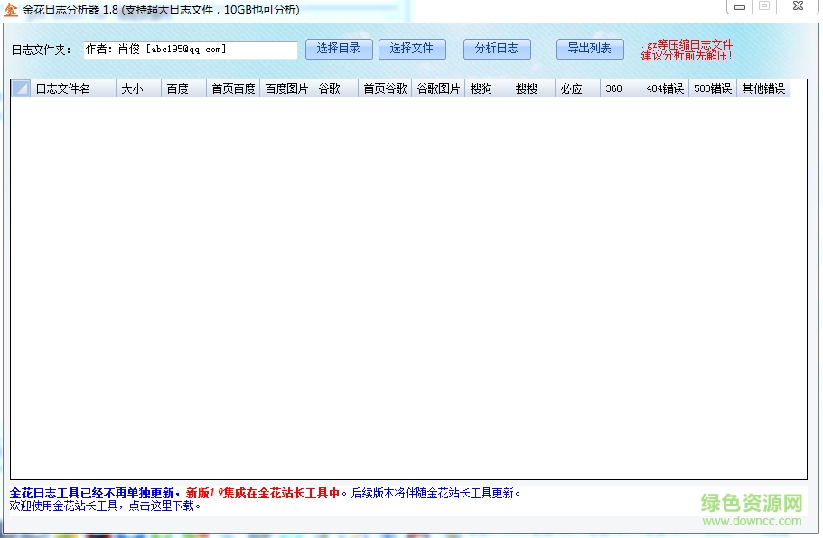This screenshot has height=538, width=823.
Task: Click the 百度图片 column header
Action: 286,88
